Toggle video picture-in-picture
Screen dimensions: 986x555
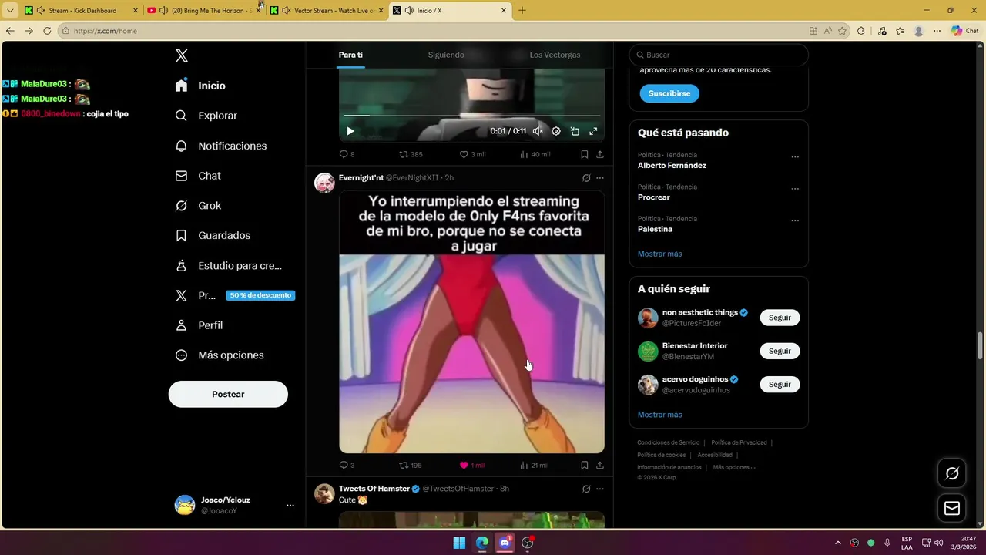pos(575,131)
